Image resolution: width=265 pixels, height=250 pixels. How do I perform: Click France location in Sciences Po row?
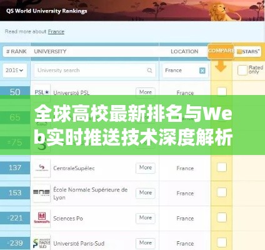tap(185, 219)
